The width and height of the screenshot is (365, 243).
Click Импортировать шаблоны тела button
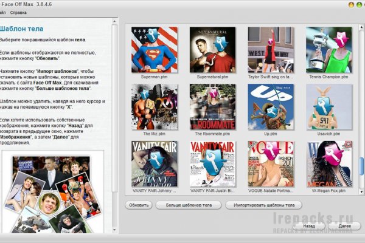[264, 205]
